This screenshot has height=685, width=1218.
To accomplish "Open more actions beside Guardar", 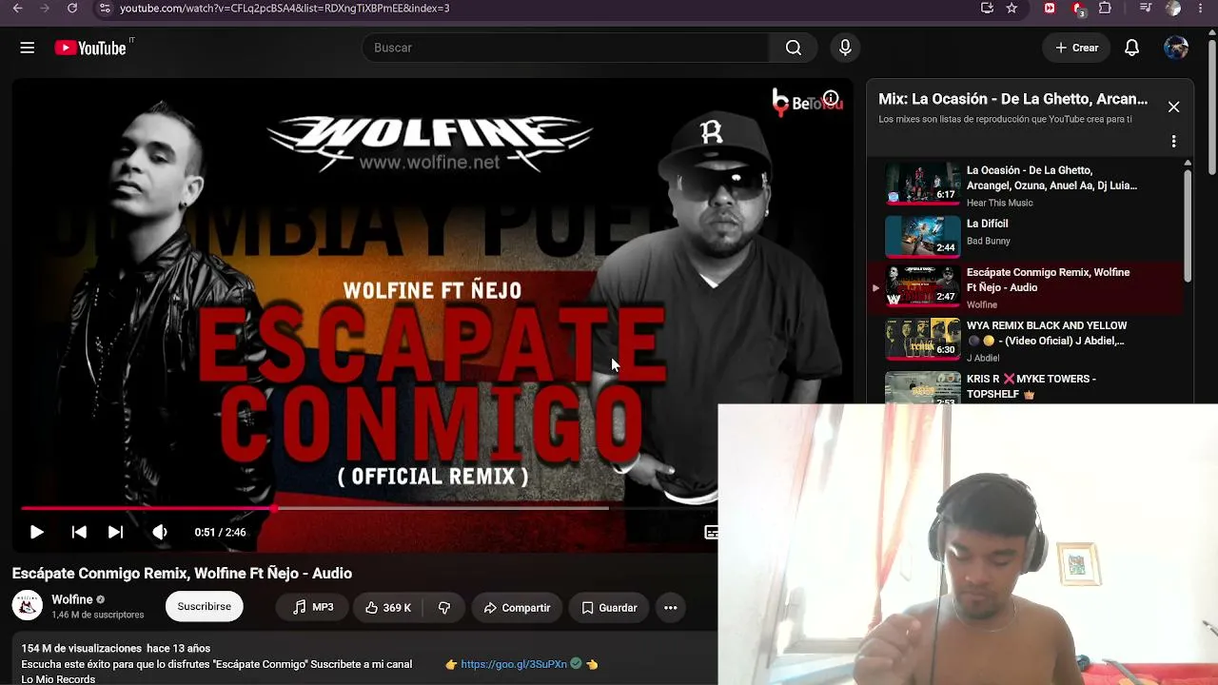I will (x=670, y=607).
